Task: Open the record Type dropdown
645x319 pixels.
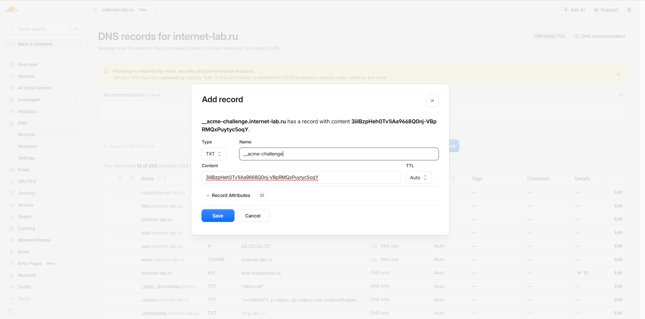Action: coord(214,154)
